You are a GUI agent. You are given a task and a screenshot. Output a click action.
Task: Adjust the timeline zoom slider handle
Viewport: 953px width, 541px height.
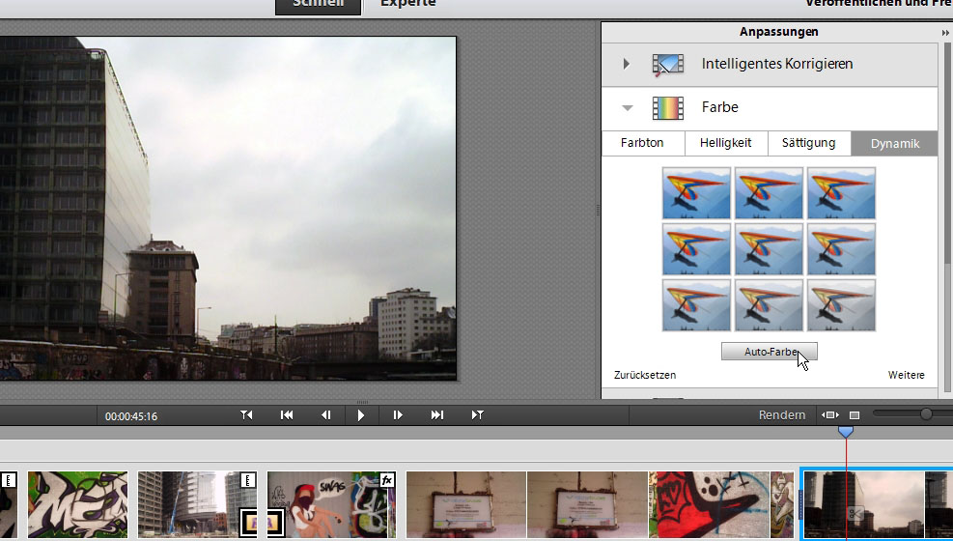pos(926,413)
